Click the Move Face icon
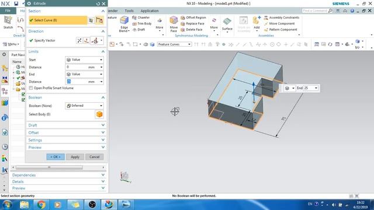Image resolution: width=374 pixels, height=210 pixels. tap(174, 20)
